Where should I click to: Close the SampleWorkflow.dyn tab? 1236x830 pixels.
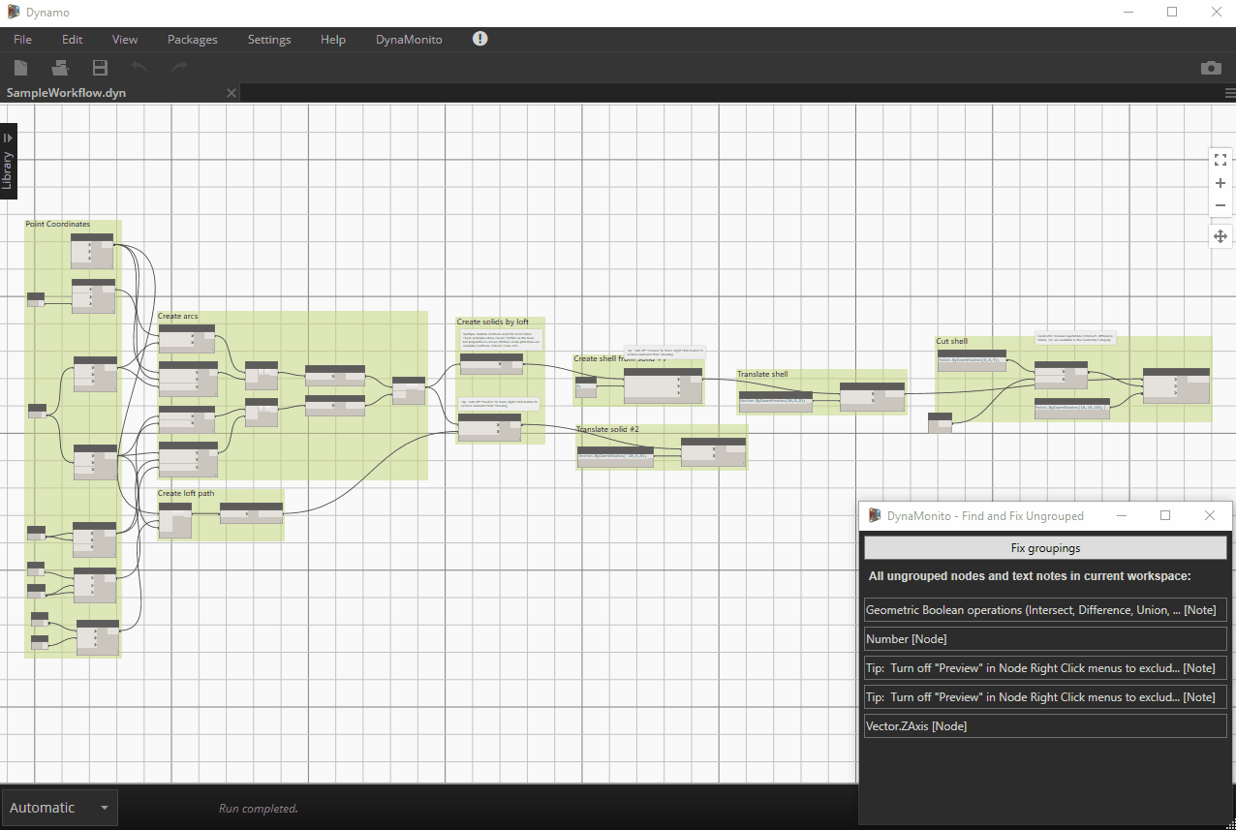(231, 93)
